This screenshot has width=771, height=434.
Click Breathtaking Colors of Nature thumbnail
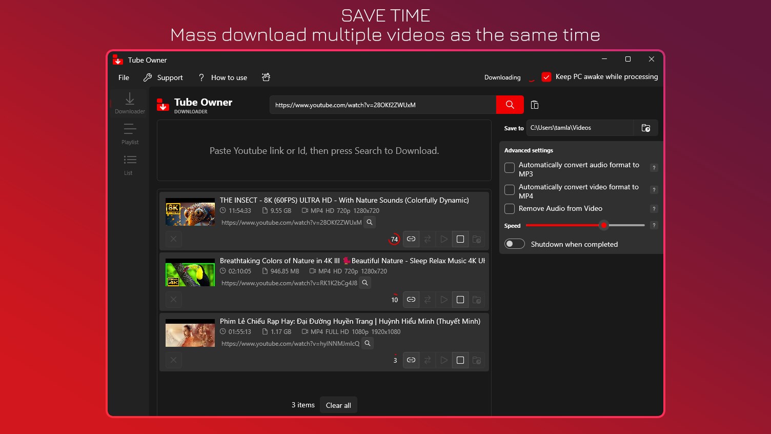coord(190,272)
